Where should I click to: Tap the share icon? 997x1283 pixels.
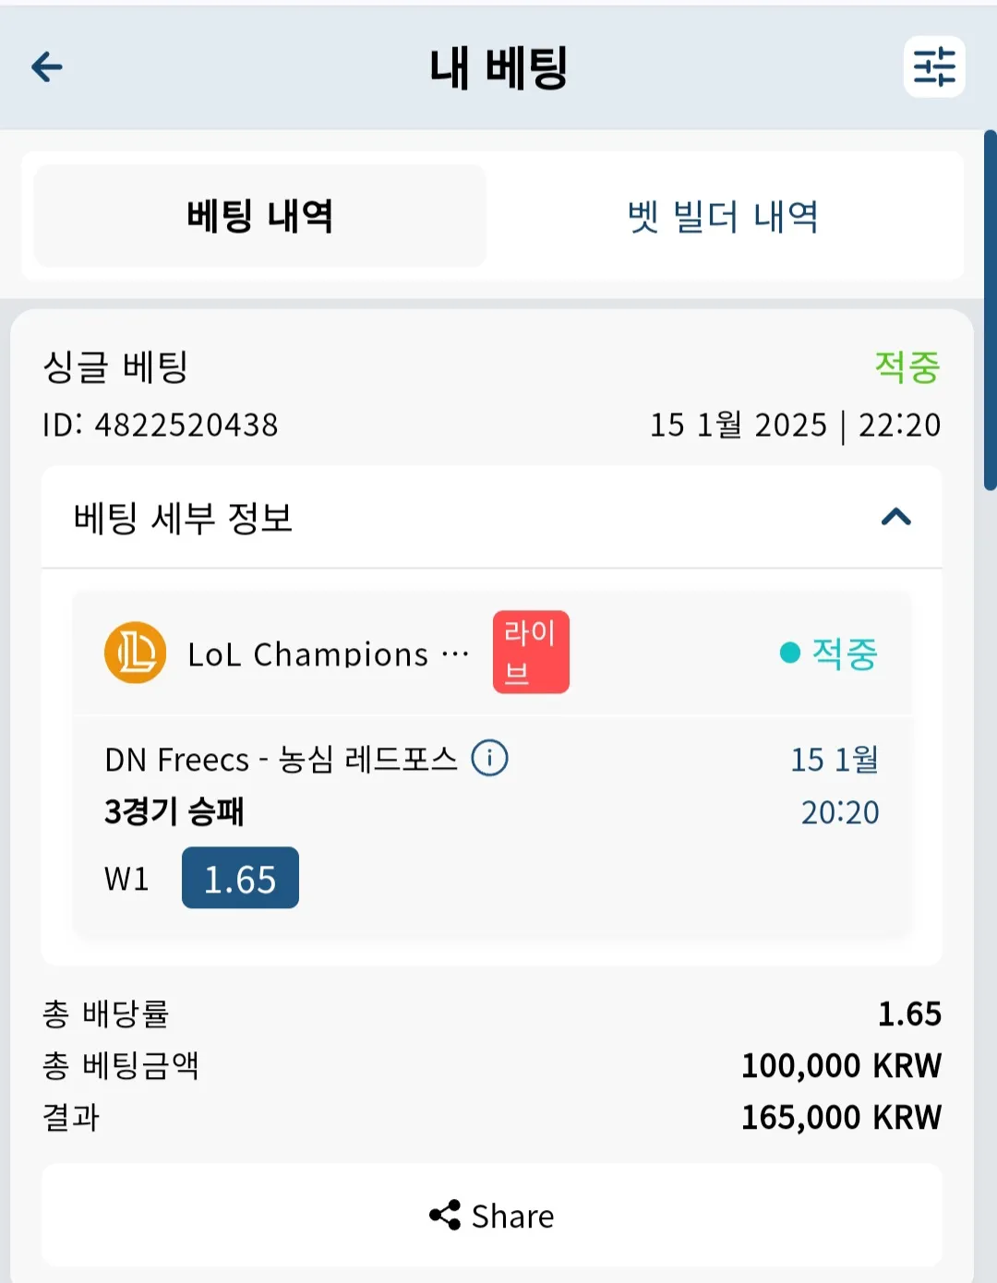(x=445, y=1215)
